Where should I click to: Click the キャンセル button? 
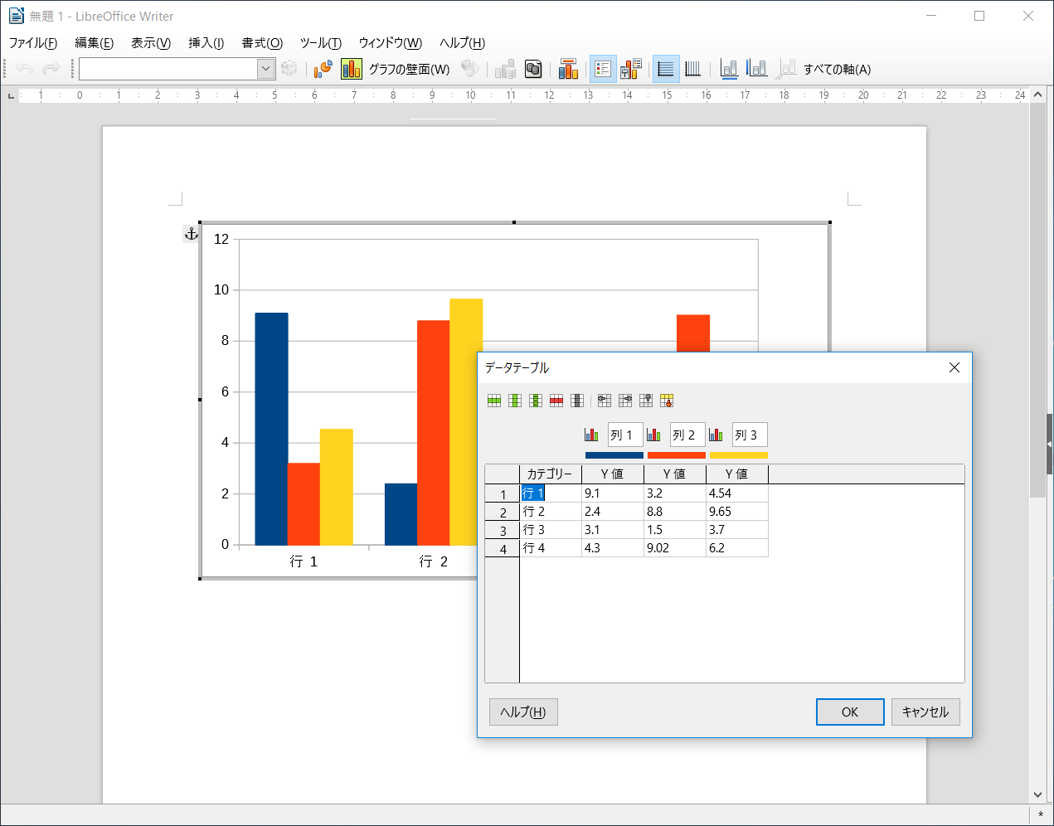coord(925,712)
